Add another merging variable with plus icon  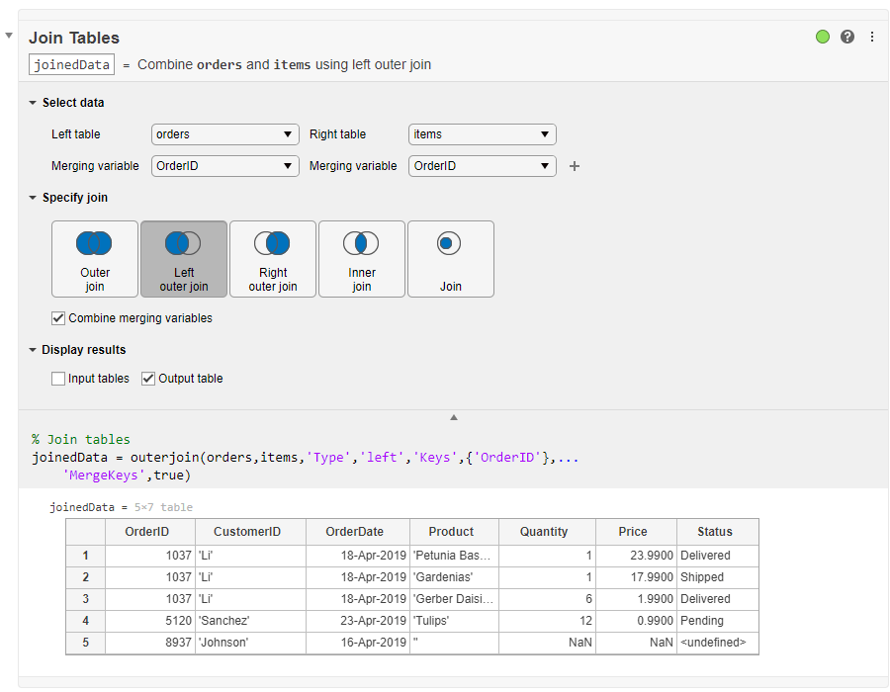[x=575, y=166]
